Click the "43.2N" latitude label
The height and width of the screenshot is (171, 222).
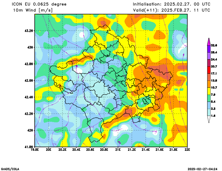coord(29,31)
